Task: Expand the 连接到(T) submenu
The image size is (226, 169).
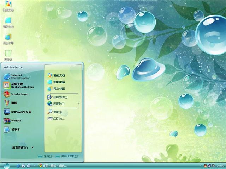Action: (64, 104)
